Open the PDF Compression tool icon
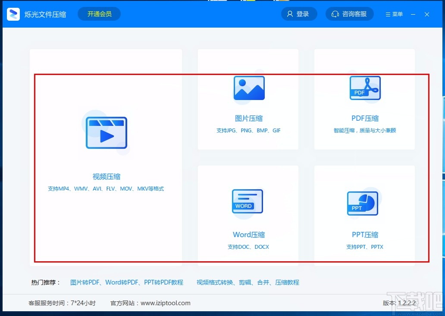The image size is (445, 316). 365,88
